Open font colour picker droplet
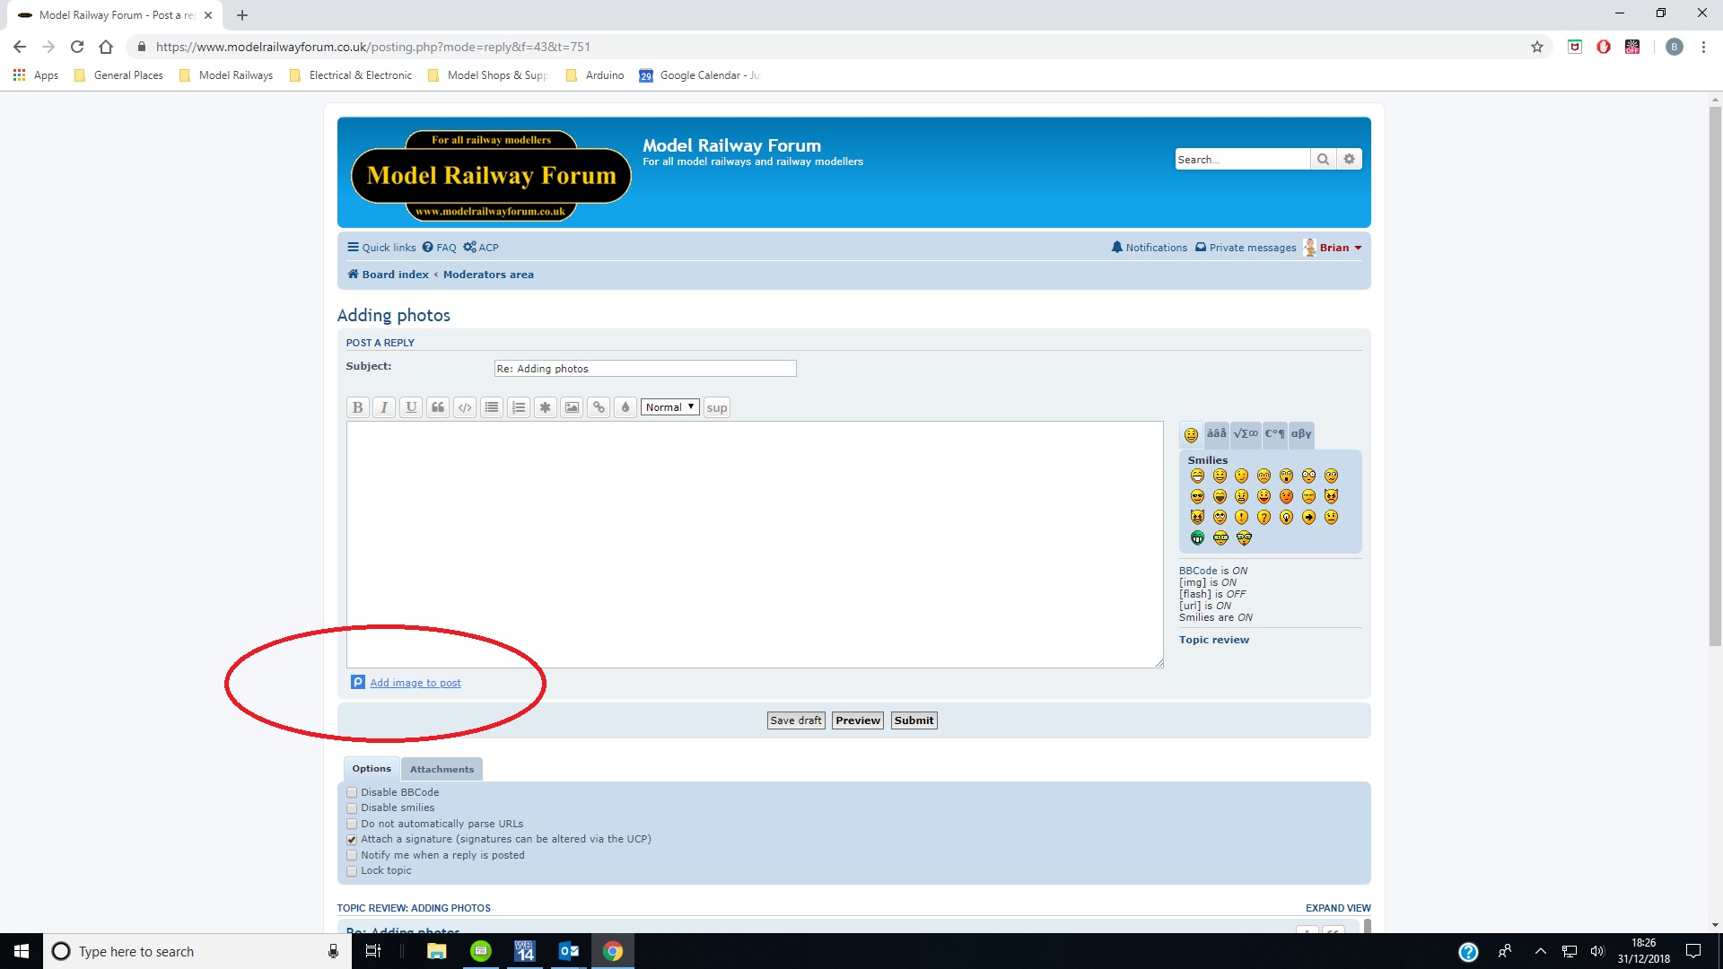 pos(625,407)
